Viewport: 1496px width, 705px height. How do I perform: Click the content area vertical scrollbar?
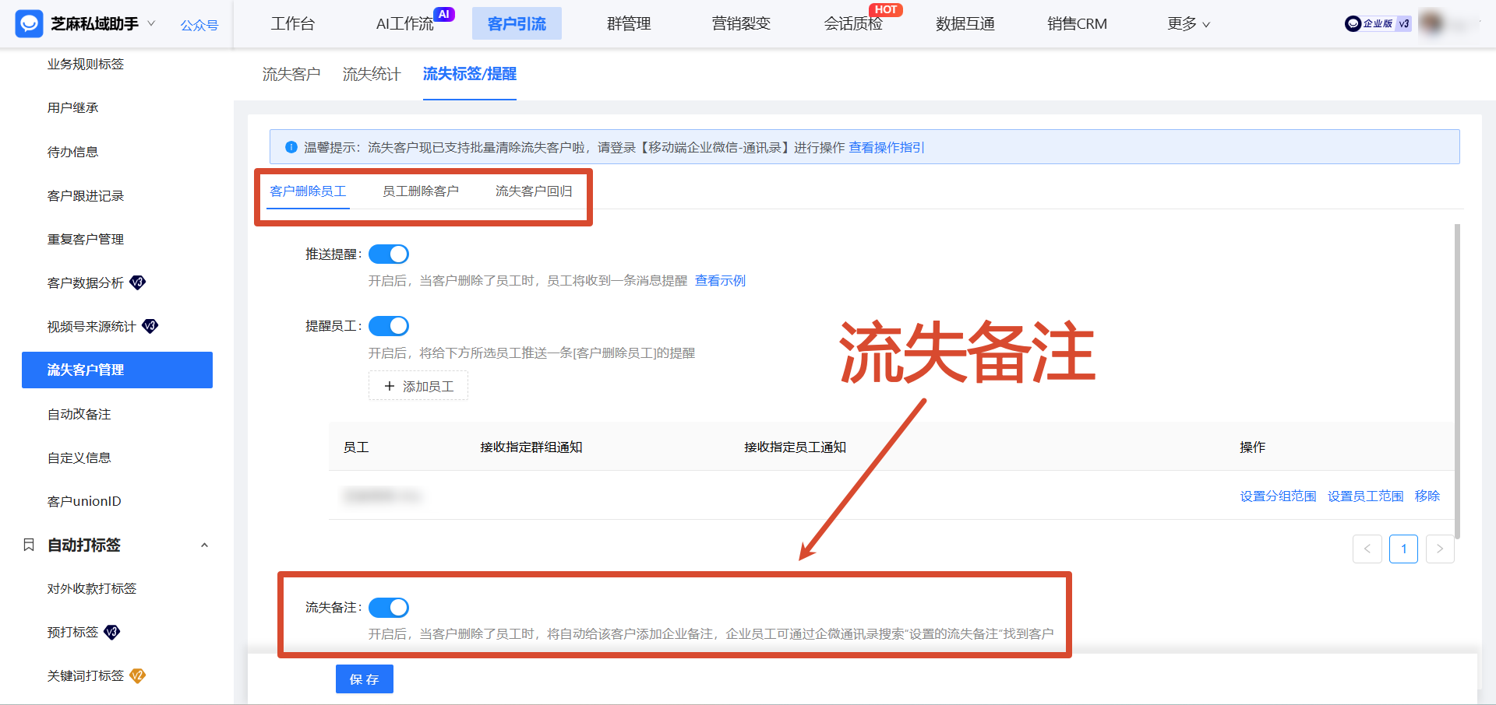(1457, 381)
